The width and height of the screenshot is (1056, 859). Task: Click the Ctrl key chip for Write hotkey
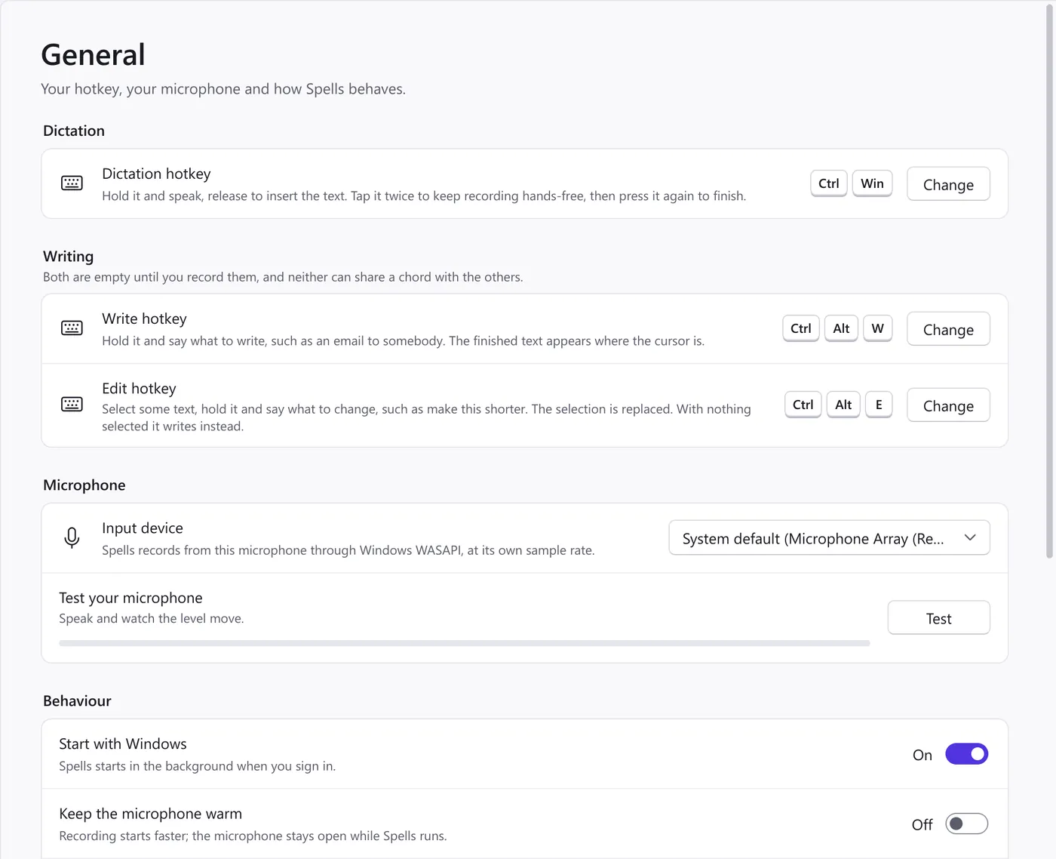click(801, 328)
